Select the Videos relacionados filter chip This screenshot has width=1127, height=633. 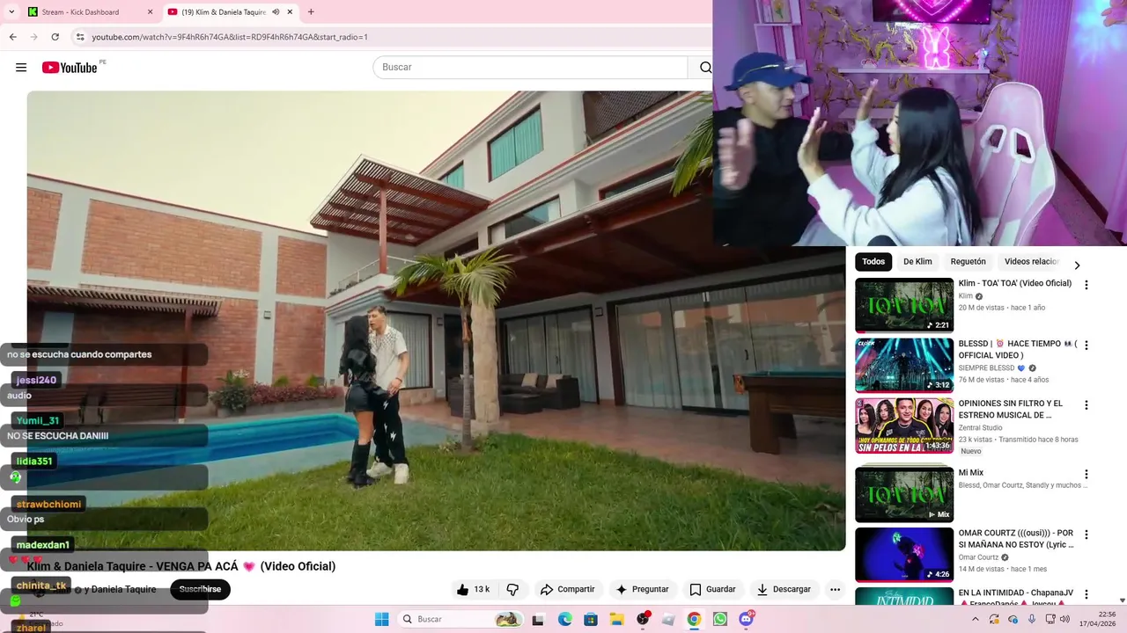click(x=1031, y=262)
